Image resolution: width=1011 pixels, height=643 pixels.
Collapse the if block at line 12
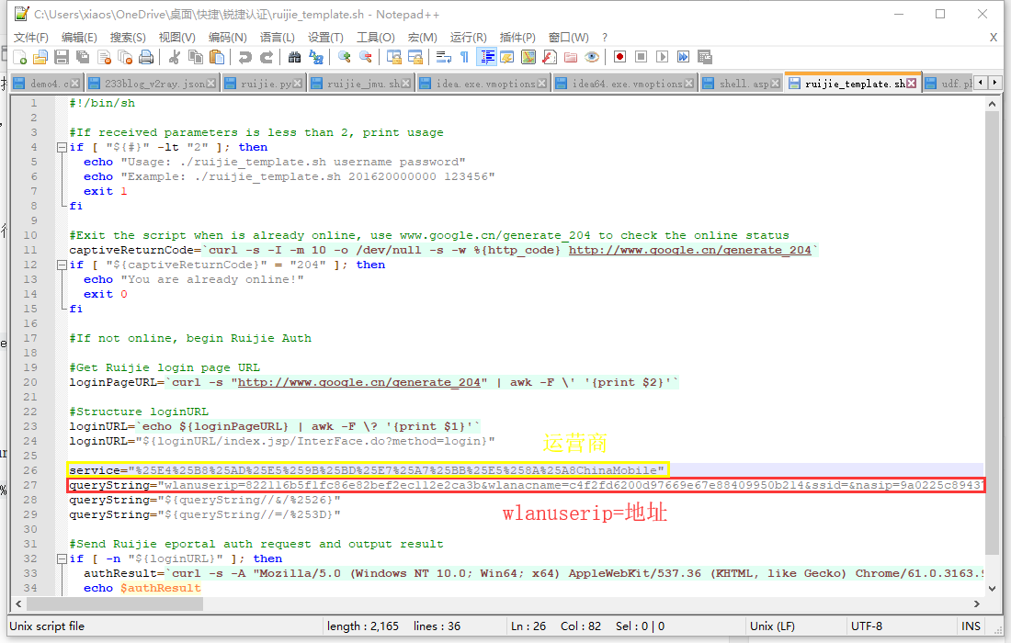[x=60, y=265]
